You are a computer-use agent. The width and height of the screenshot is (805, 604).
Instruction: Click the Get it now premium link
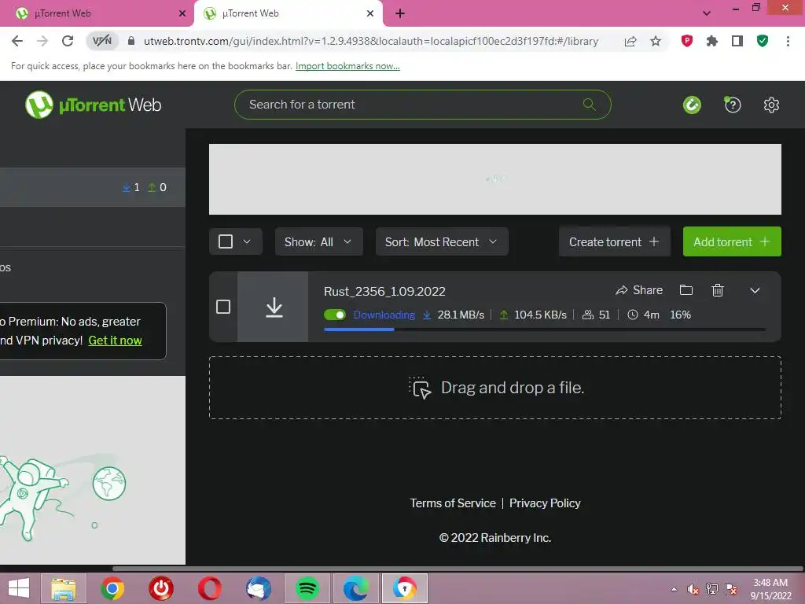115,340
